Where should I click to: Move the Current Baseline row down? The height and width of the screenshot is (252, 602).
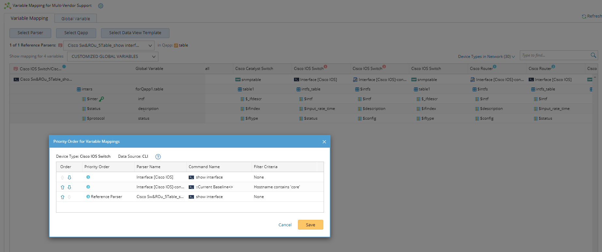point(69,187)
